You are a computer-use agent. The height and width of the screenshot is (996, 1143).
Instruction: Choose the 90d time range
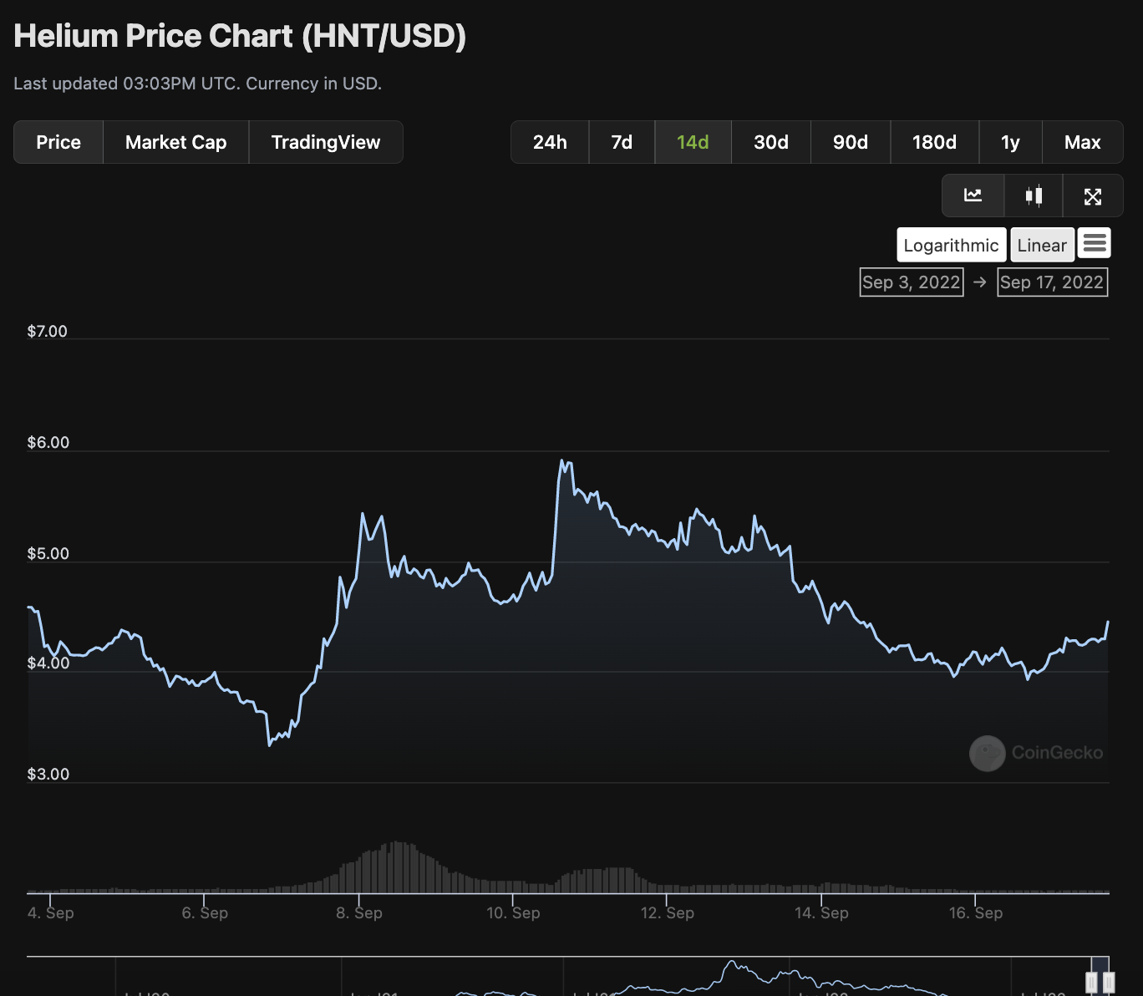coord(851,142)
